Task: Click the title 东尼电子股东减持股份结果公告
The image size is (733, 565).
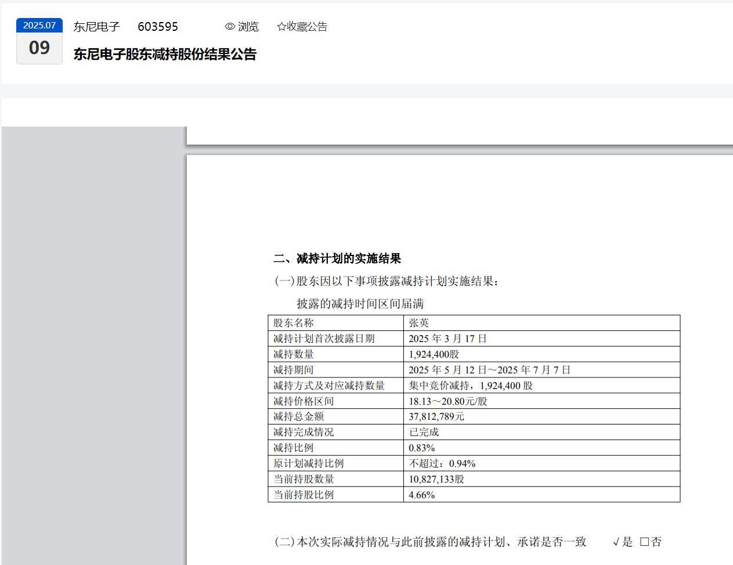Action: point(165,54)
